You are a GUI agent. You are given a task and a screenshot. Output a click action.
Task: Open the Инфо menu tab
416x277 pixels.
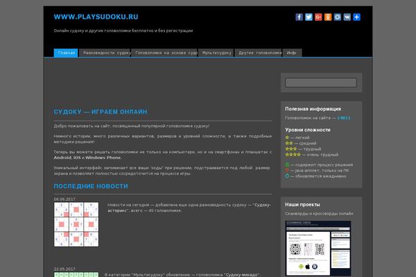click(x=292, y=53)
